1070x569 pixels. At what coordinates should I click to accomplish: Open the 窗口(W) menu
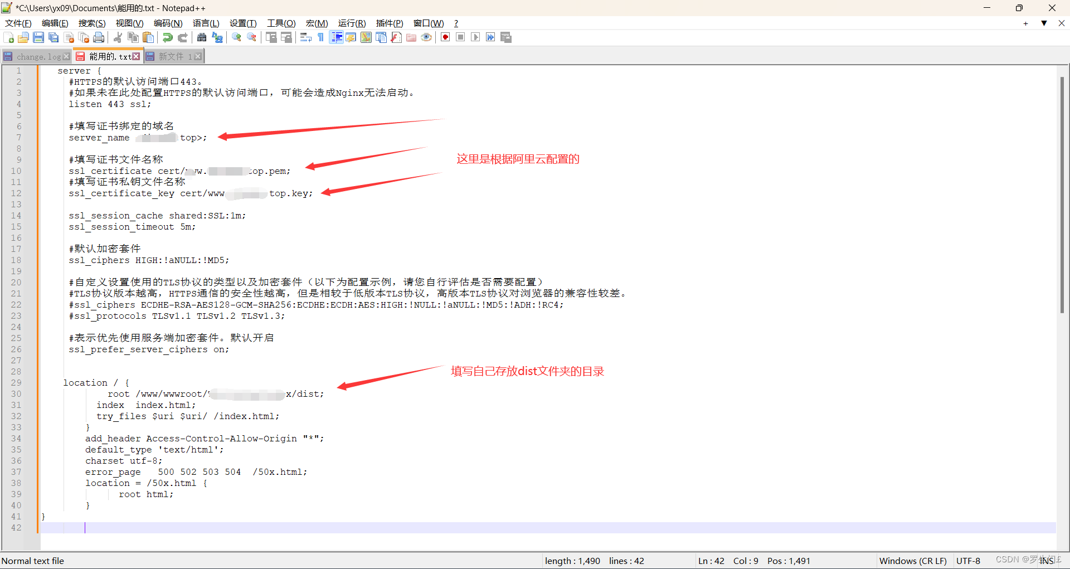point(429,23)
